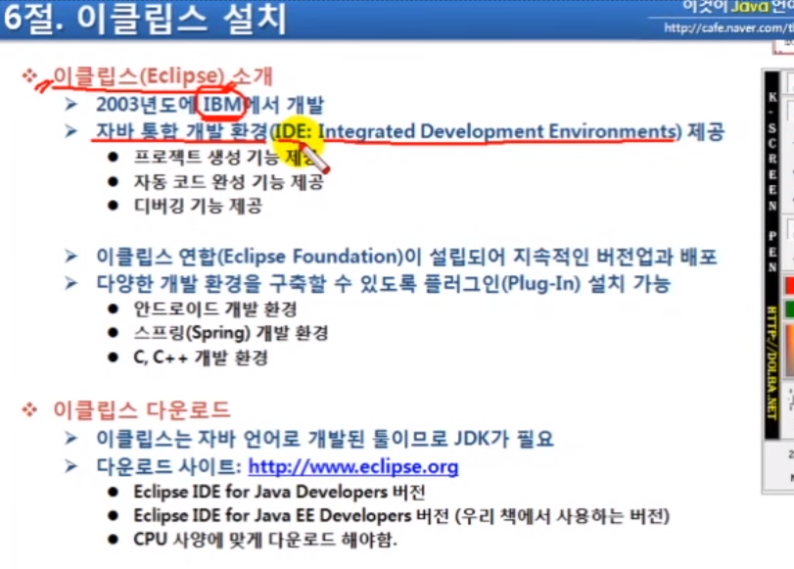Open the cafe.naver.com URL in the header
Image resolution: width=794 pixels, height=569 pixels.
(728, 27)
